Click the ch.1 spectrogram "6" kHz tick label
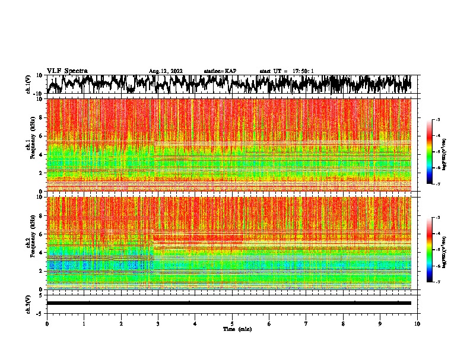The height and width of the screenshot is (363, 470). click(x=41, y=136)
